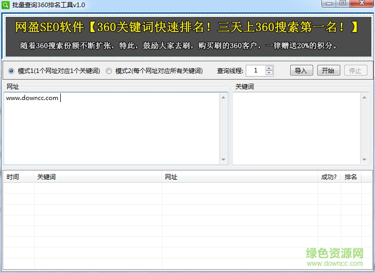Decrease 查询线程 with the down spinner arrow
Image resolution: width=375 pixels, height=273 pixels.
(269, 73)
